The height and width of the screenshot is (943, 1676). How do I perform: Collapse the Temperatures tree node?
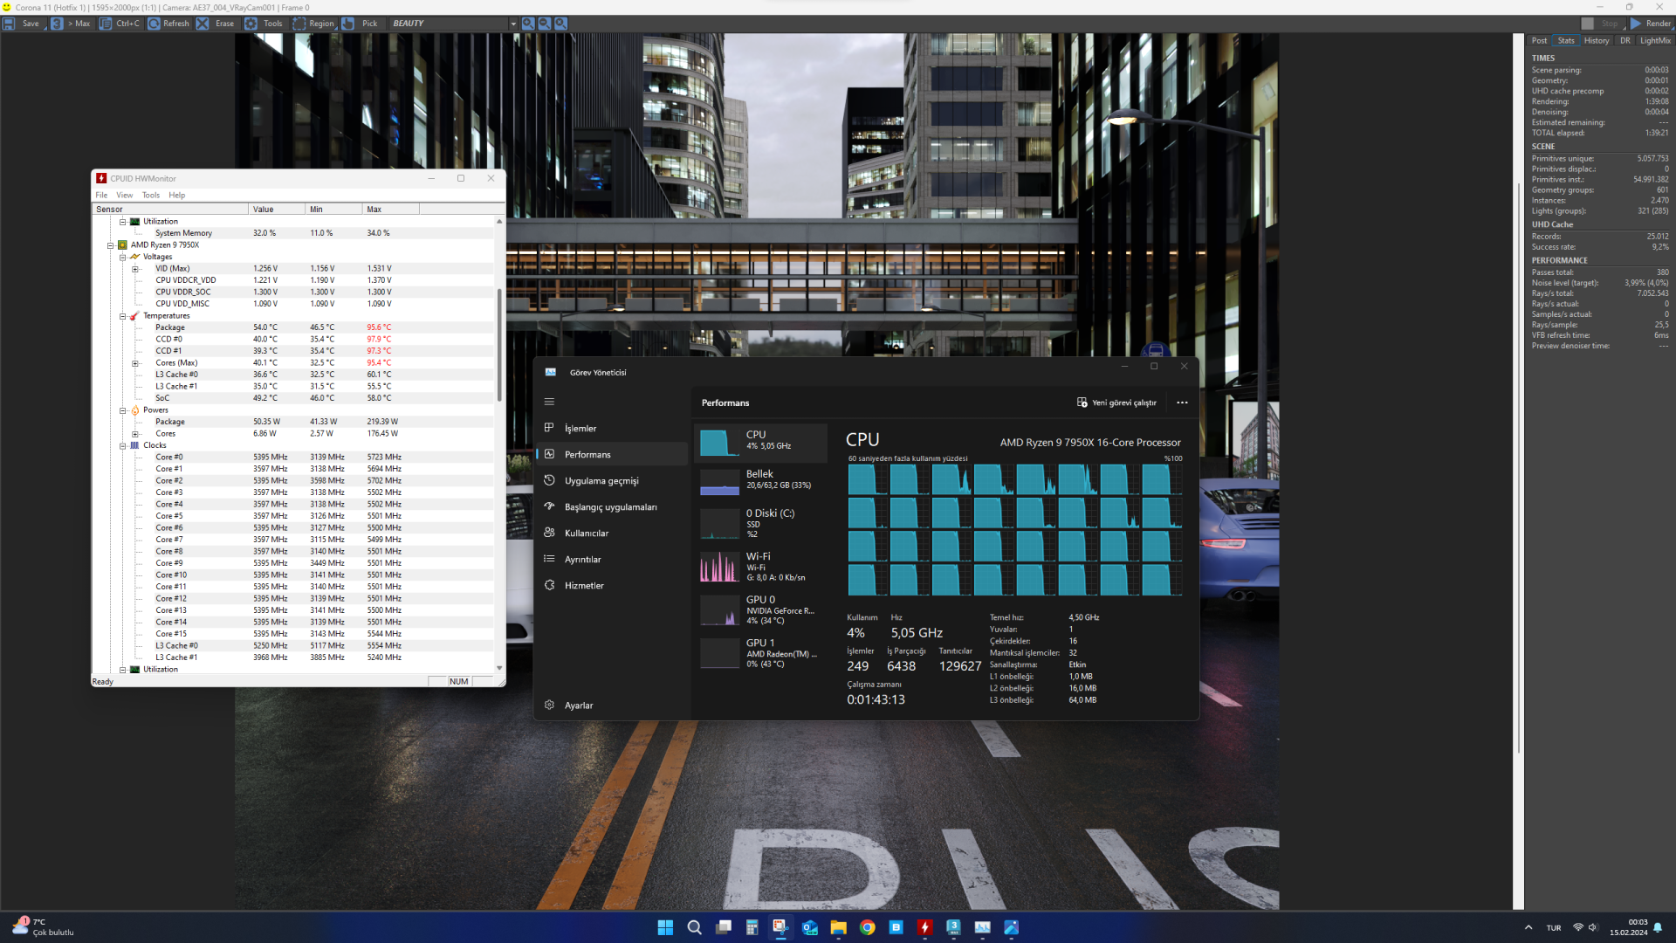pos(123,316)
